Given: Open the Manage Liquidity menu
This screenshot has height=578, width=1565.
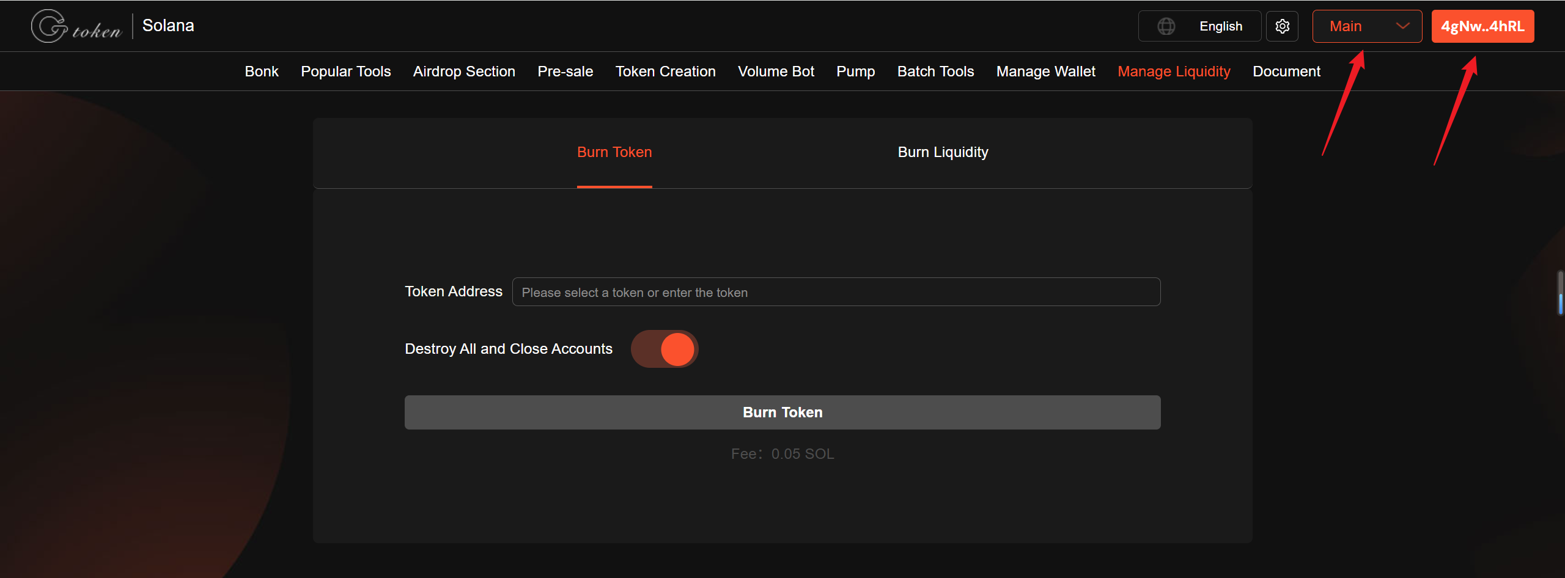Looking at the screenshot, I should coord(1174,71).
